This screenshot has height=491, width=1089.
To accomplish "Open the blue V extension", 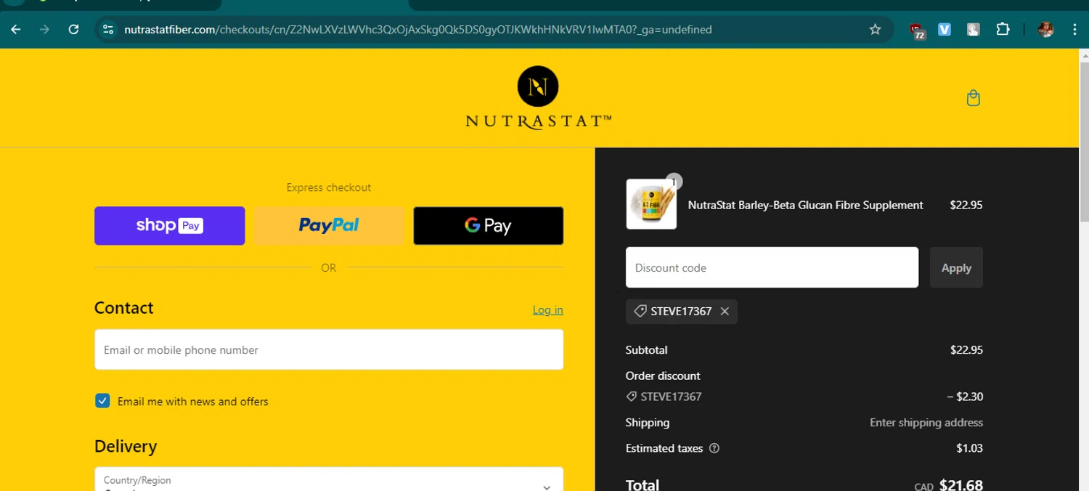I will 945,30.
